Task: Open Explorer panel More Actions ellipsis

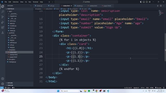Action: tap(31, 6)
